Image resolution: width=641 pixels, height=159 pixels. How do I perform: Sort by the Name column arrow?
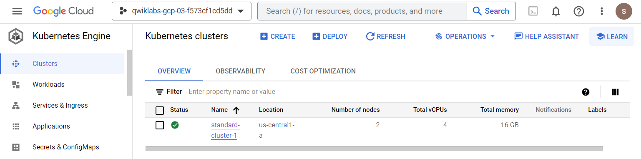point(236,110)
